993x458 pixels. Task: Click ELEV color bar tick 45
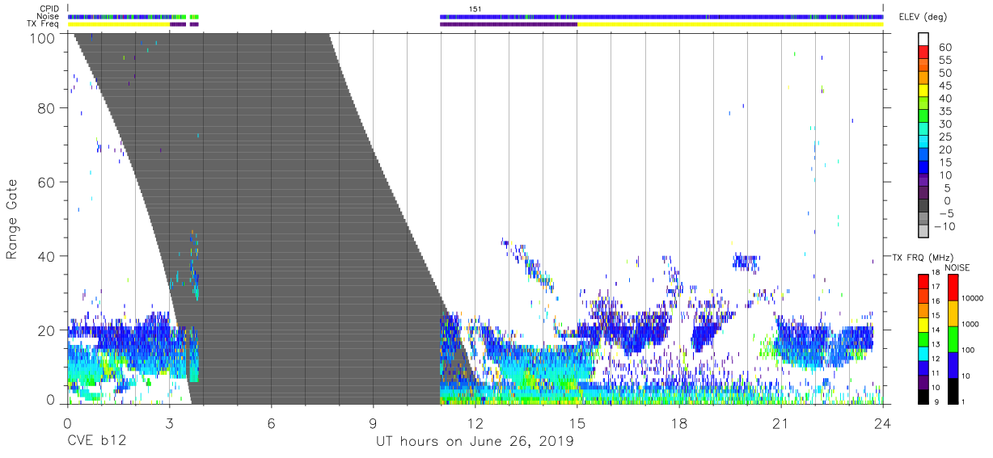point(945,86)
